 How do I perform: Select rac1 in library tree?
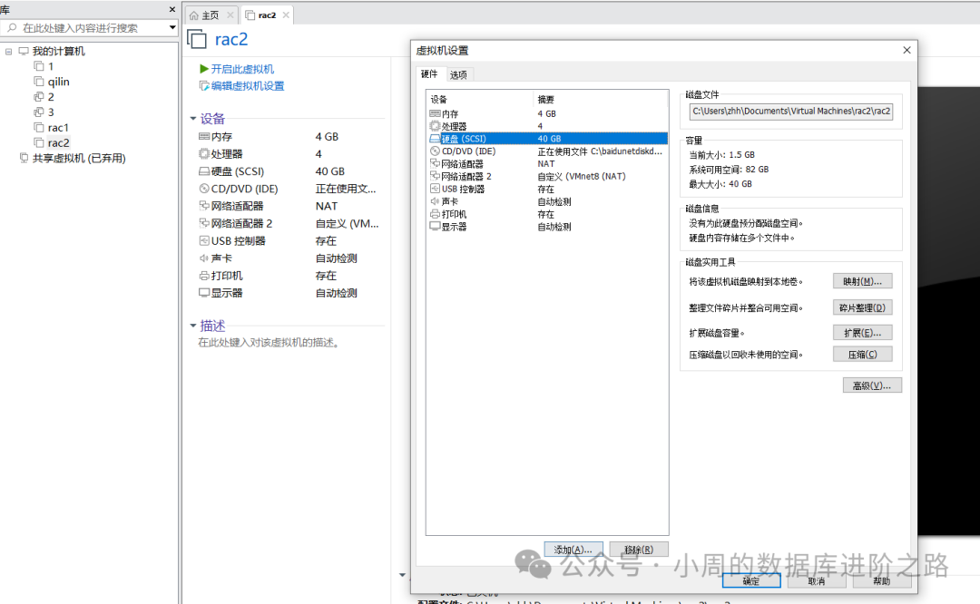tap(58, 128)
